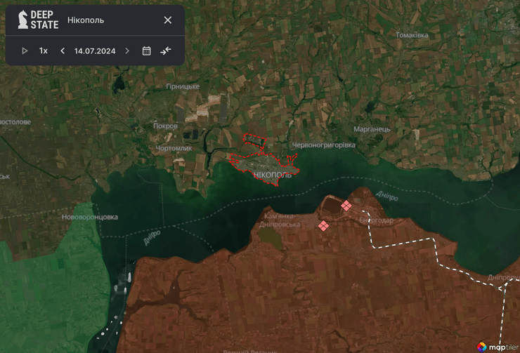Screen dimensions: 520x353
Task: Click the date field 14.07.2024
Action: click(x=95, y=51)
